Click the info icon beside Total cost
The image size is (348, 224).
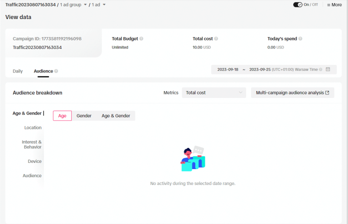pos(216,39)
